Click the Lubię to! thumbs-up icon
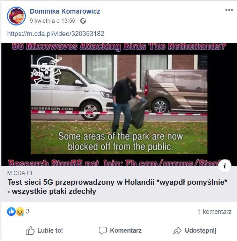This screenshot has height=241, width=237. click(x=30, y=231)
